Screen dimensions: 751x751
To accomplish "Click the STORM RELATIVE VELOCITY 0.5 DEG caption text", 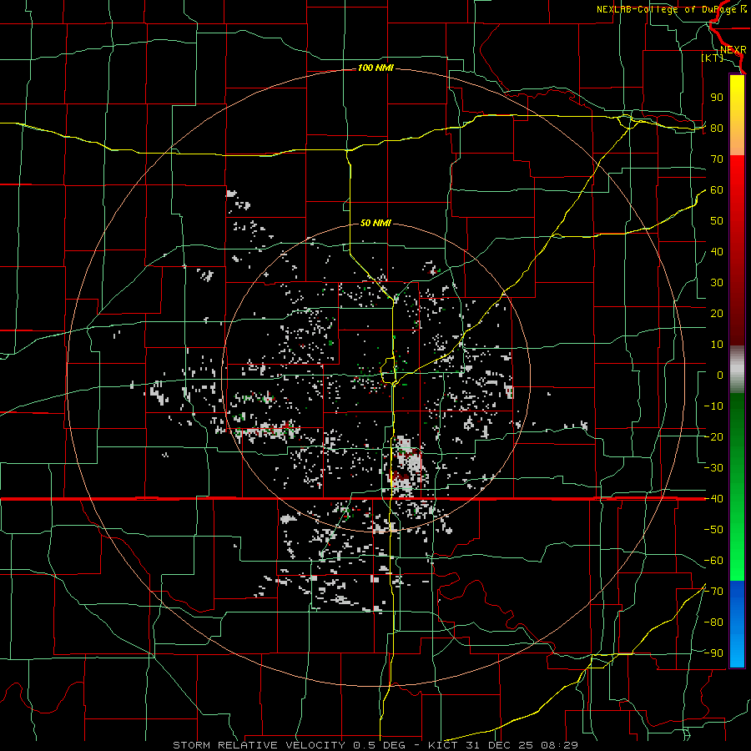I will pos(289,745).
